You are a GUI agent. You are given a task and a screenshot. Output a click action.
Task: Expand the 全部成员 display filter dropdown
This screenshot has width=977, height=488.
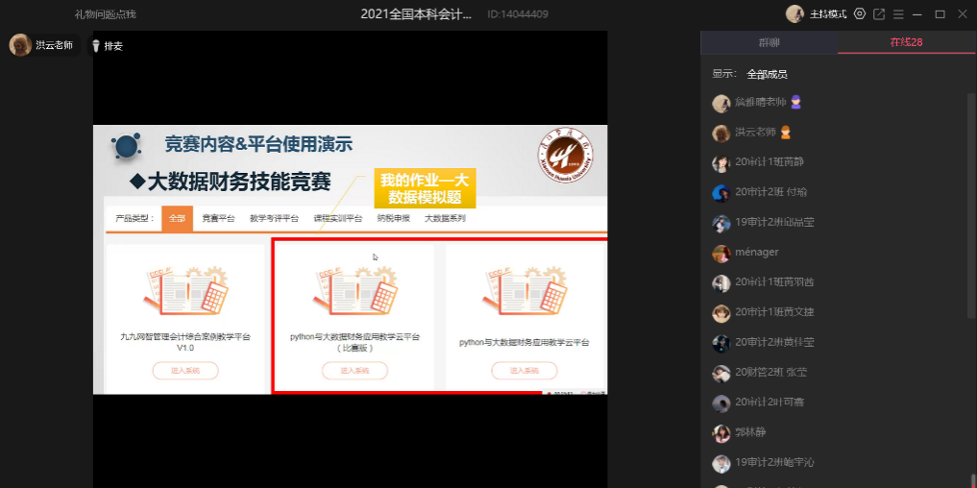click(x=767, y=74)
